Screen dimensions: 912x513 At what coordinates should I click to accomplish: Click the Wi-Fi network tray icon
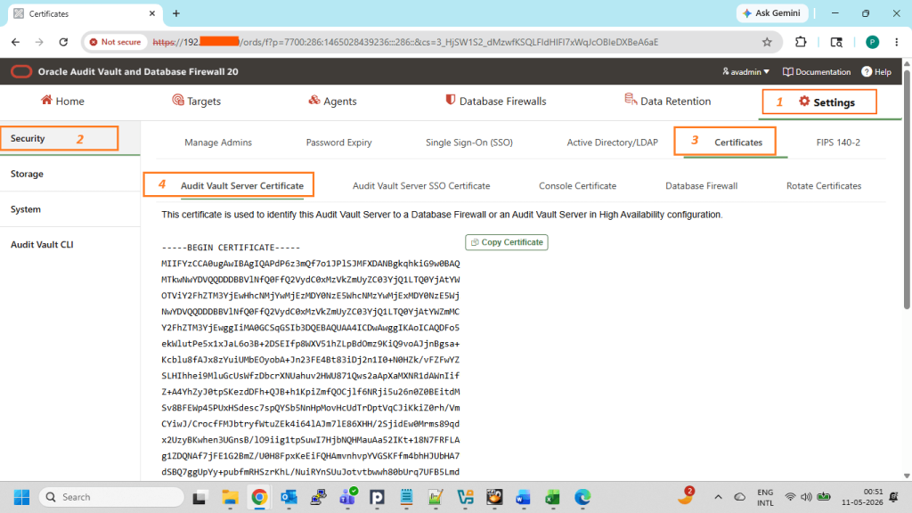coord(790,497)
